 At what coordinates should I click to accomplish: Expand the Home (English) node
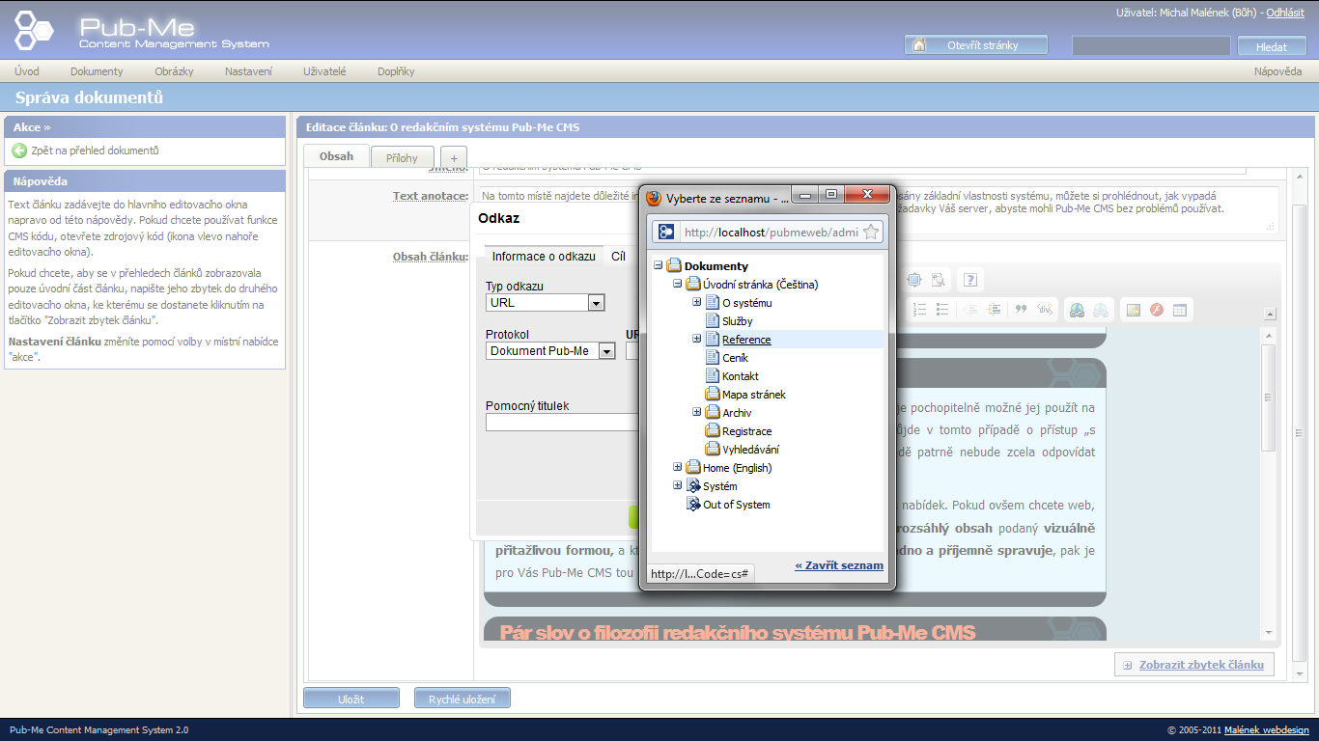[x=678, y=468]
